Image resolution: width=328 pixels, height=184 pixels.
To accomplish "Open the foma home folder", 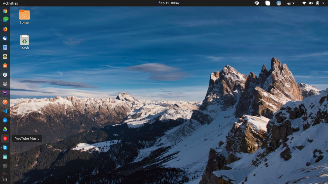I will [x=24, y=17].
